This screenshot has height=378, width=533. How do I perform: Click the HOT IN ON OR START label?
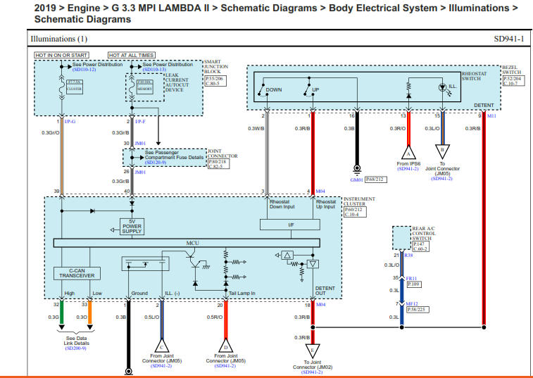point(61,55)
